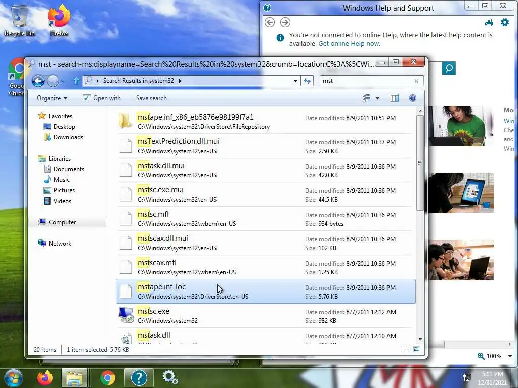Viewport: 518px width, 388px height.
Task: Click Open with in toolbar
Action: [x=102, y=98]
